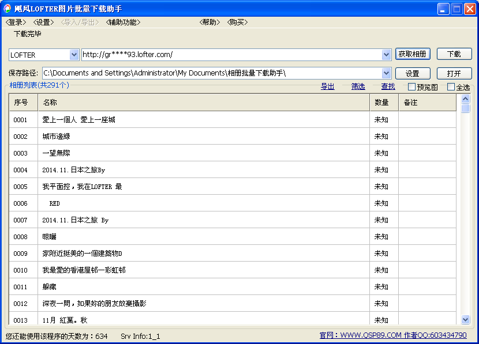Open the official site WWW.QSP89.COM link
This screenshot has height=344, width=479.
[393, 335]
